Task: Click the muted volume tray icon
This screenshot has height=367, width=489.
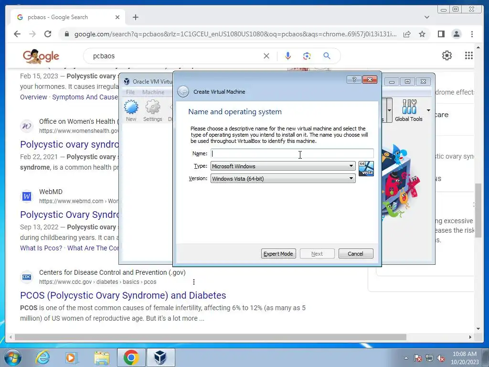Action: coord(441,358)
